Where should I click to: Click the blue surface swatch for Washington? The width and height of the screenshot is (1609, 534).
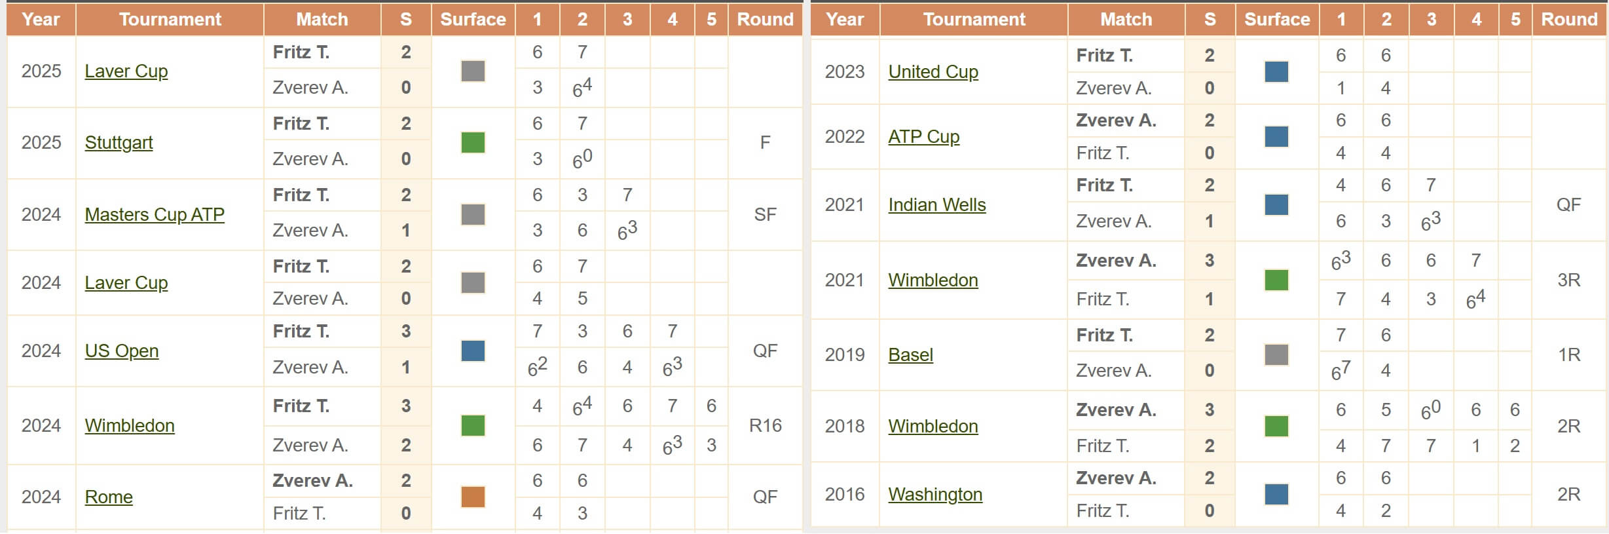coord(1276,495)
